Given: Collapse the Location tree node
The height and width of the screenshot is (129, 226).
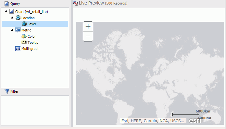Looking at the screenshot, I should pyautogui.click(x=12, y=18).
